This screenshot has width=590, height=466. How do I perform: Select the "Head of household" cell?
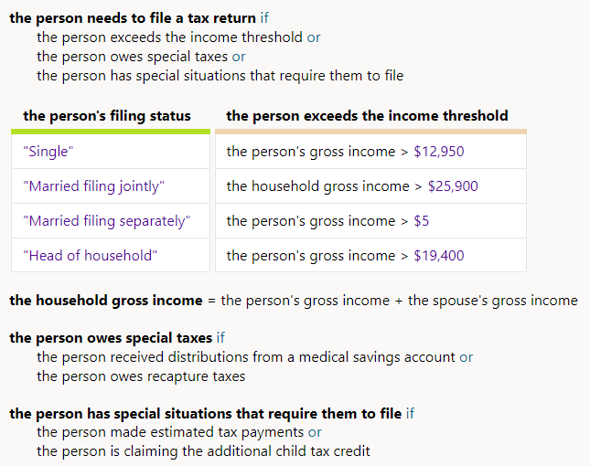coord(90,256)
